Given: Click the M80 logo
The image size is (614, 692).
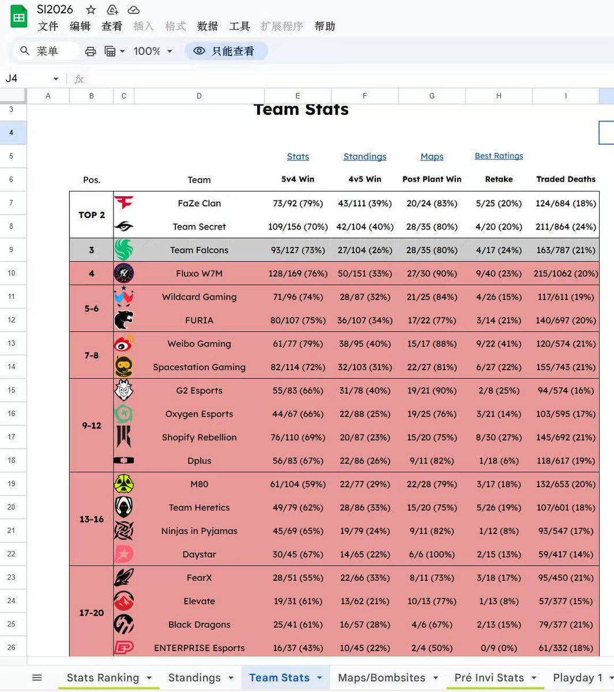Looking at the screenshot, I should point(123,484).
